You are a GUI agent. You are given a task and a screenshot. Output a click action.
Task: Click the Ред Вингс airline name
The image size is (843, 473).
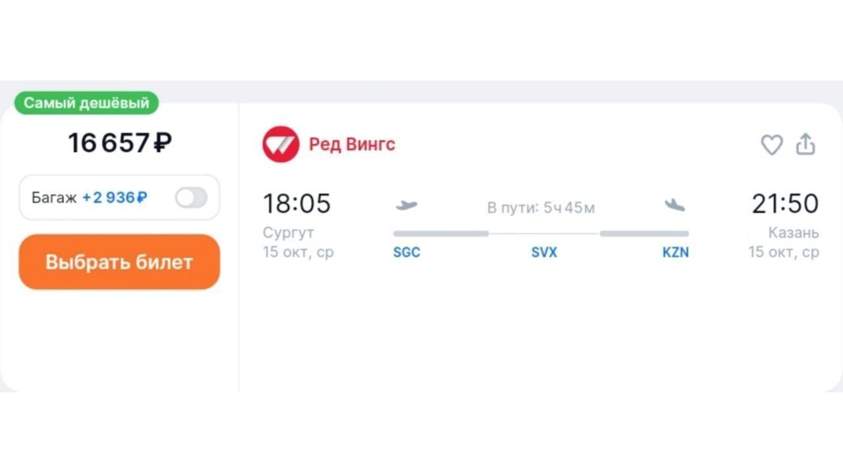pyautogui.click(x=352, y=144)
